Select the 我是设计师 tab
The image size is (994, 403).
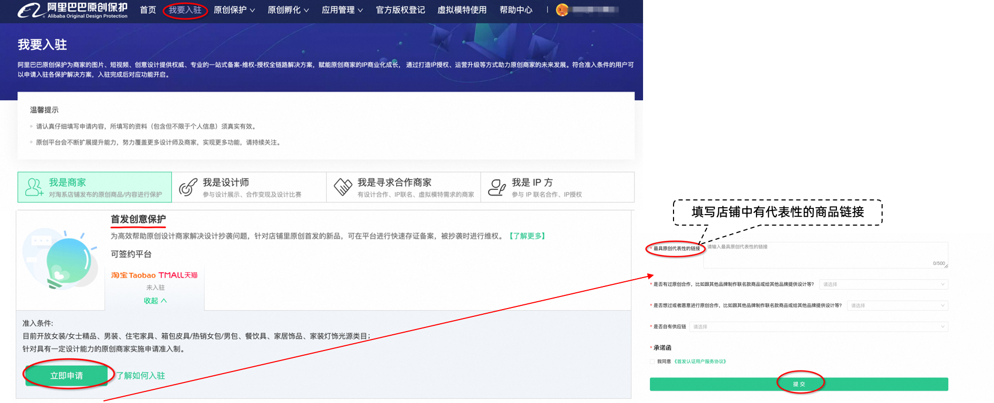click(249, 187)
